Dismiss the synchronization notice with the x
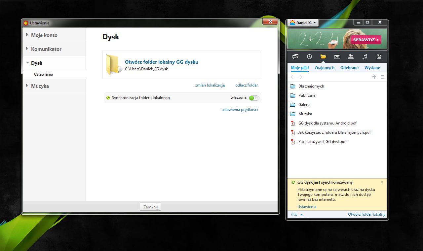423x251 pixels. pyautogui.click(x=382, y=182)
